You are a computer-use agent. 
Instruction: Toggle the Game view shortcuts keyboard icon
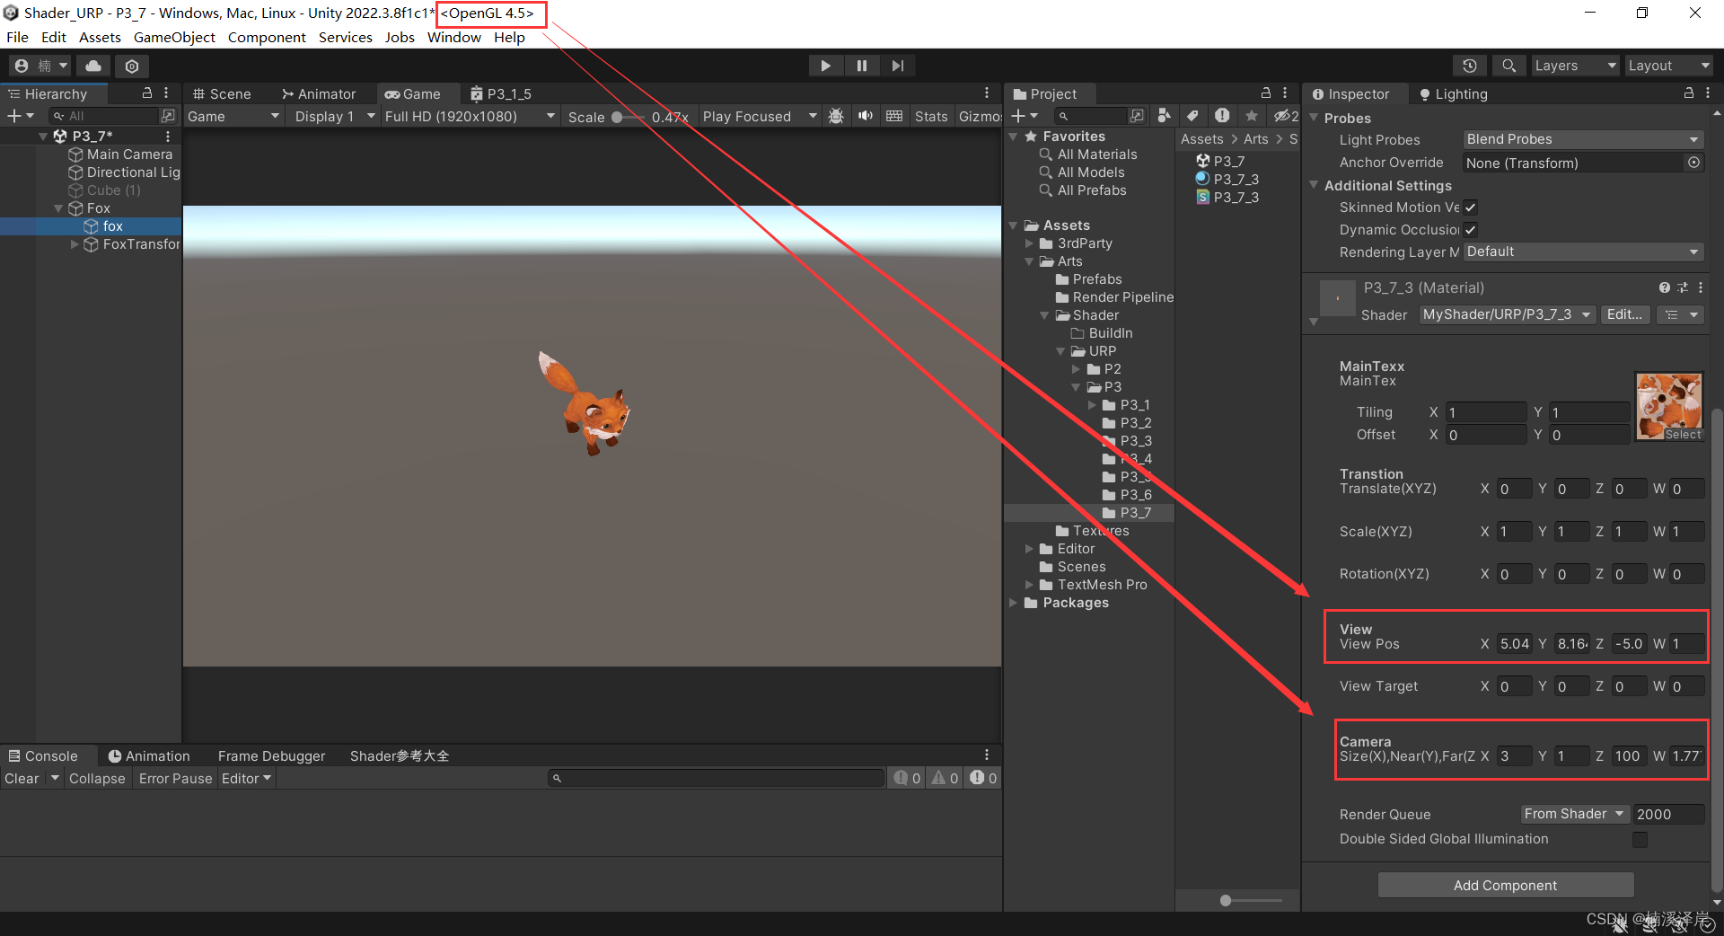(x=894, y=116)
